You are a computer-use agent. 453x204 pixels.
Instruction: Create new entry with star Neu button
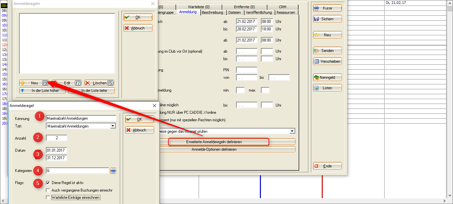[327, 35]
